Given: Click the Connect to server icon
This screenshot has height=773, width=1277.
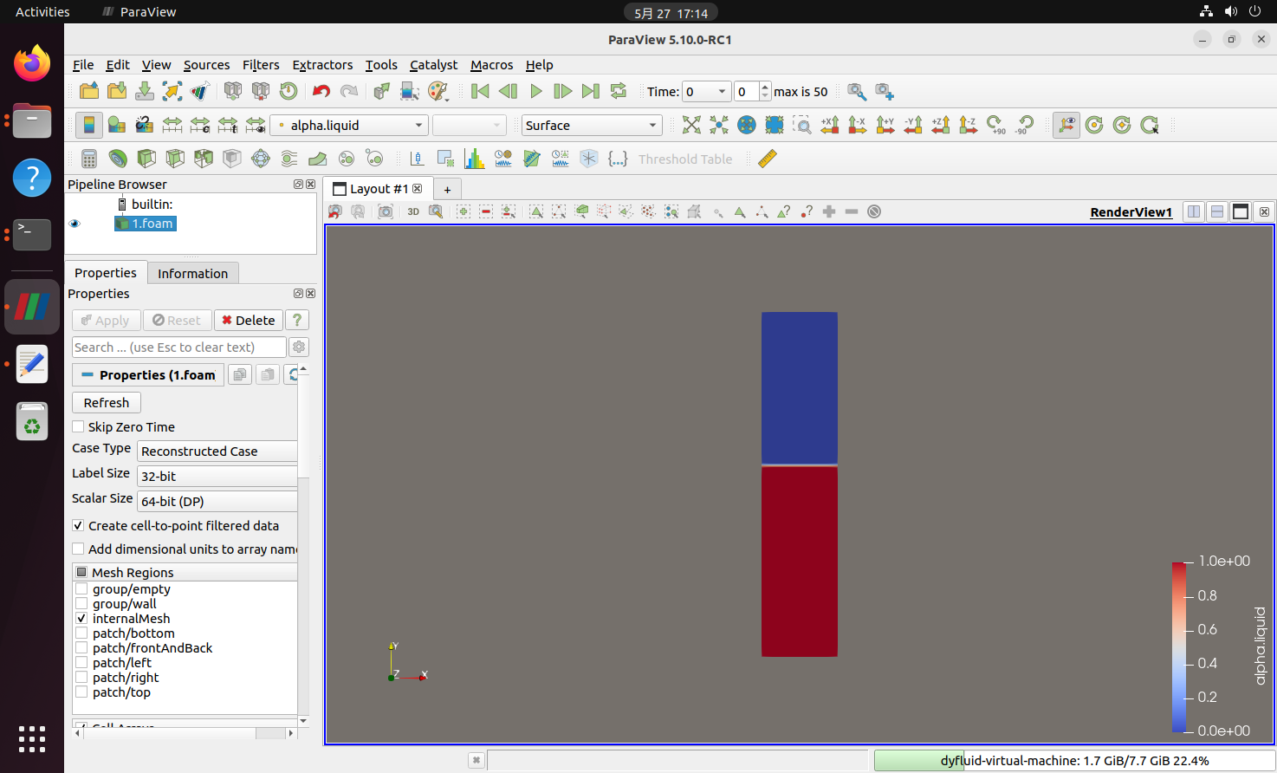Looking at the screenshot, I should (233, 91).
